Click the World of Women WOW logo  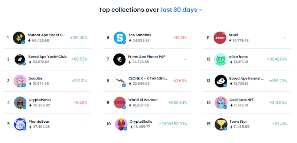tap(120, 102)
